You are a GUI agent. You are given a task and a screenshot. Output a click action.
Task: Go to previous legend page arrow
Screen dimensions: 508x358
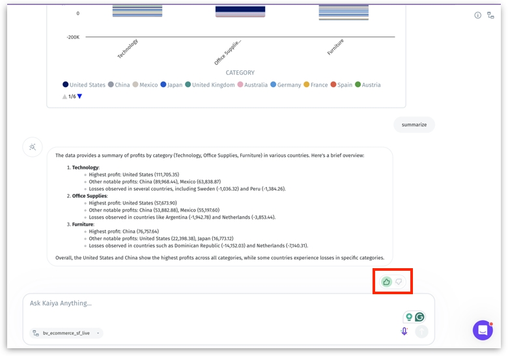click(x=64, y=96)
